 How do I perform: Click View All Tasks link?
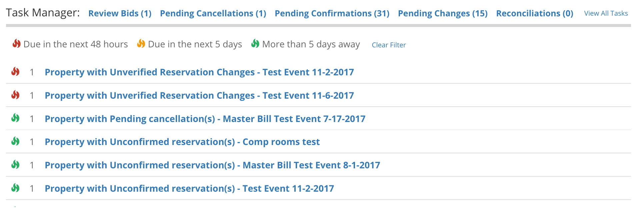click(x=606, y=13)
